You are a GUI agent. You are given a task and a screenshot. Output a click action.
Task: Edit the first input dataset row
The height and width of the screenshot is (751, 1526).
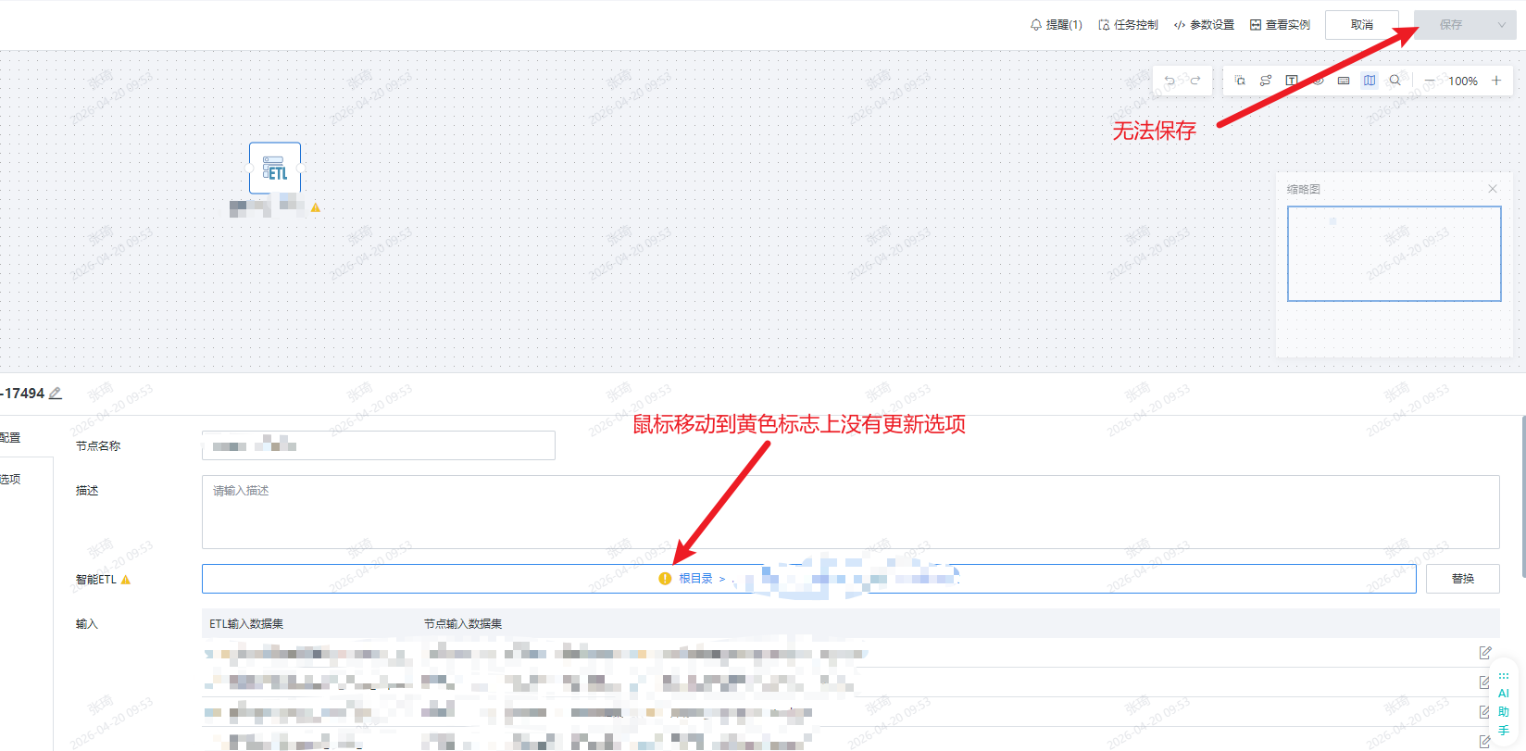click(x=1485, y=653)
